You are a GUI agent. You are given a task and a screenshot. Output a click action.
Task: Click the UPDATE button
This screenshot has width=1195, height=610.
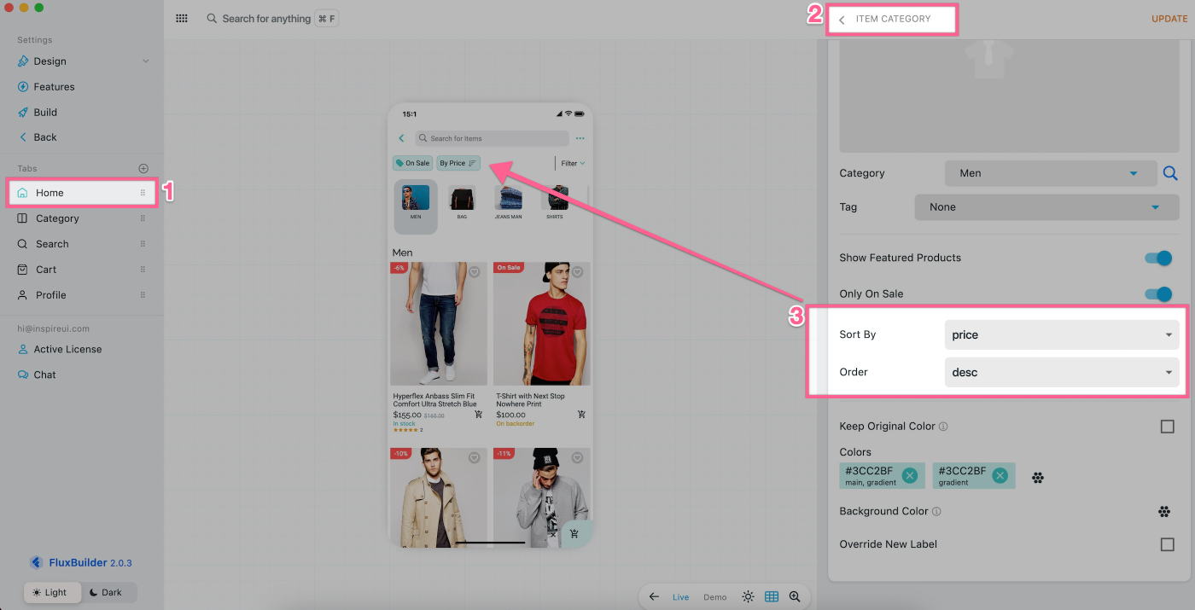click(1169, 19)
